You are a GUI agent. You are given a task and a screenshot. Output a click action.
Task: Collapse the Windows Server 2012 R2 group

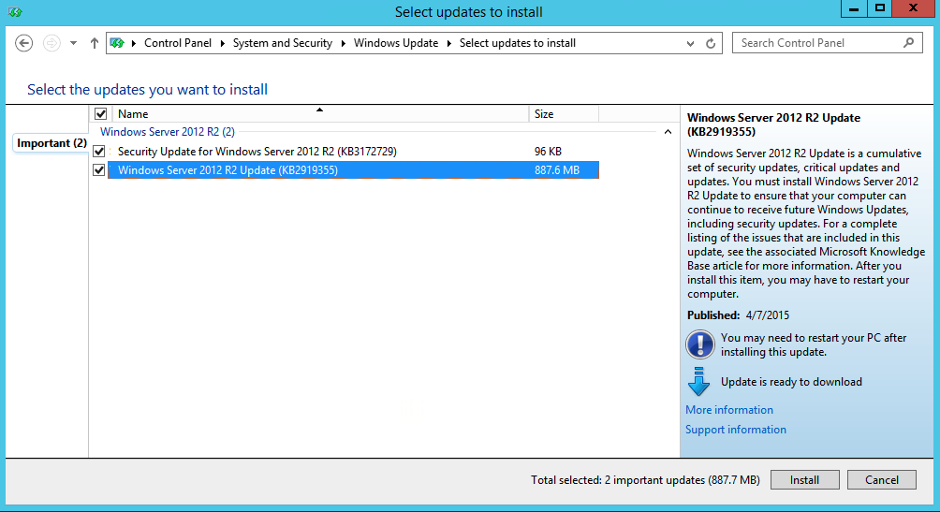pos(668,132)
